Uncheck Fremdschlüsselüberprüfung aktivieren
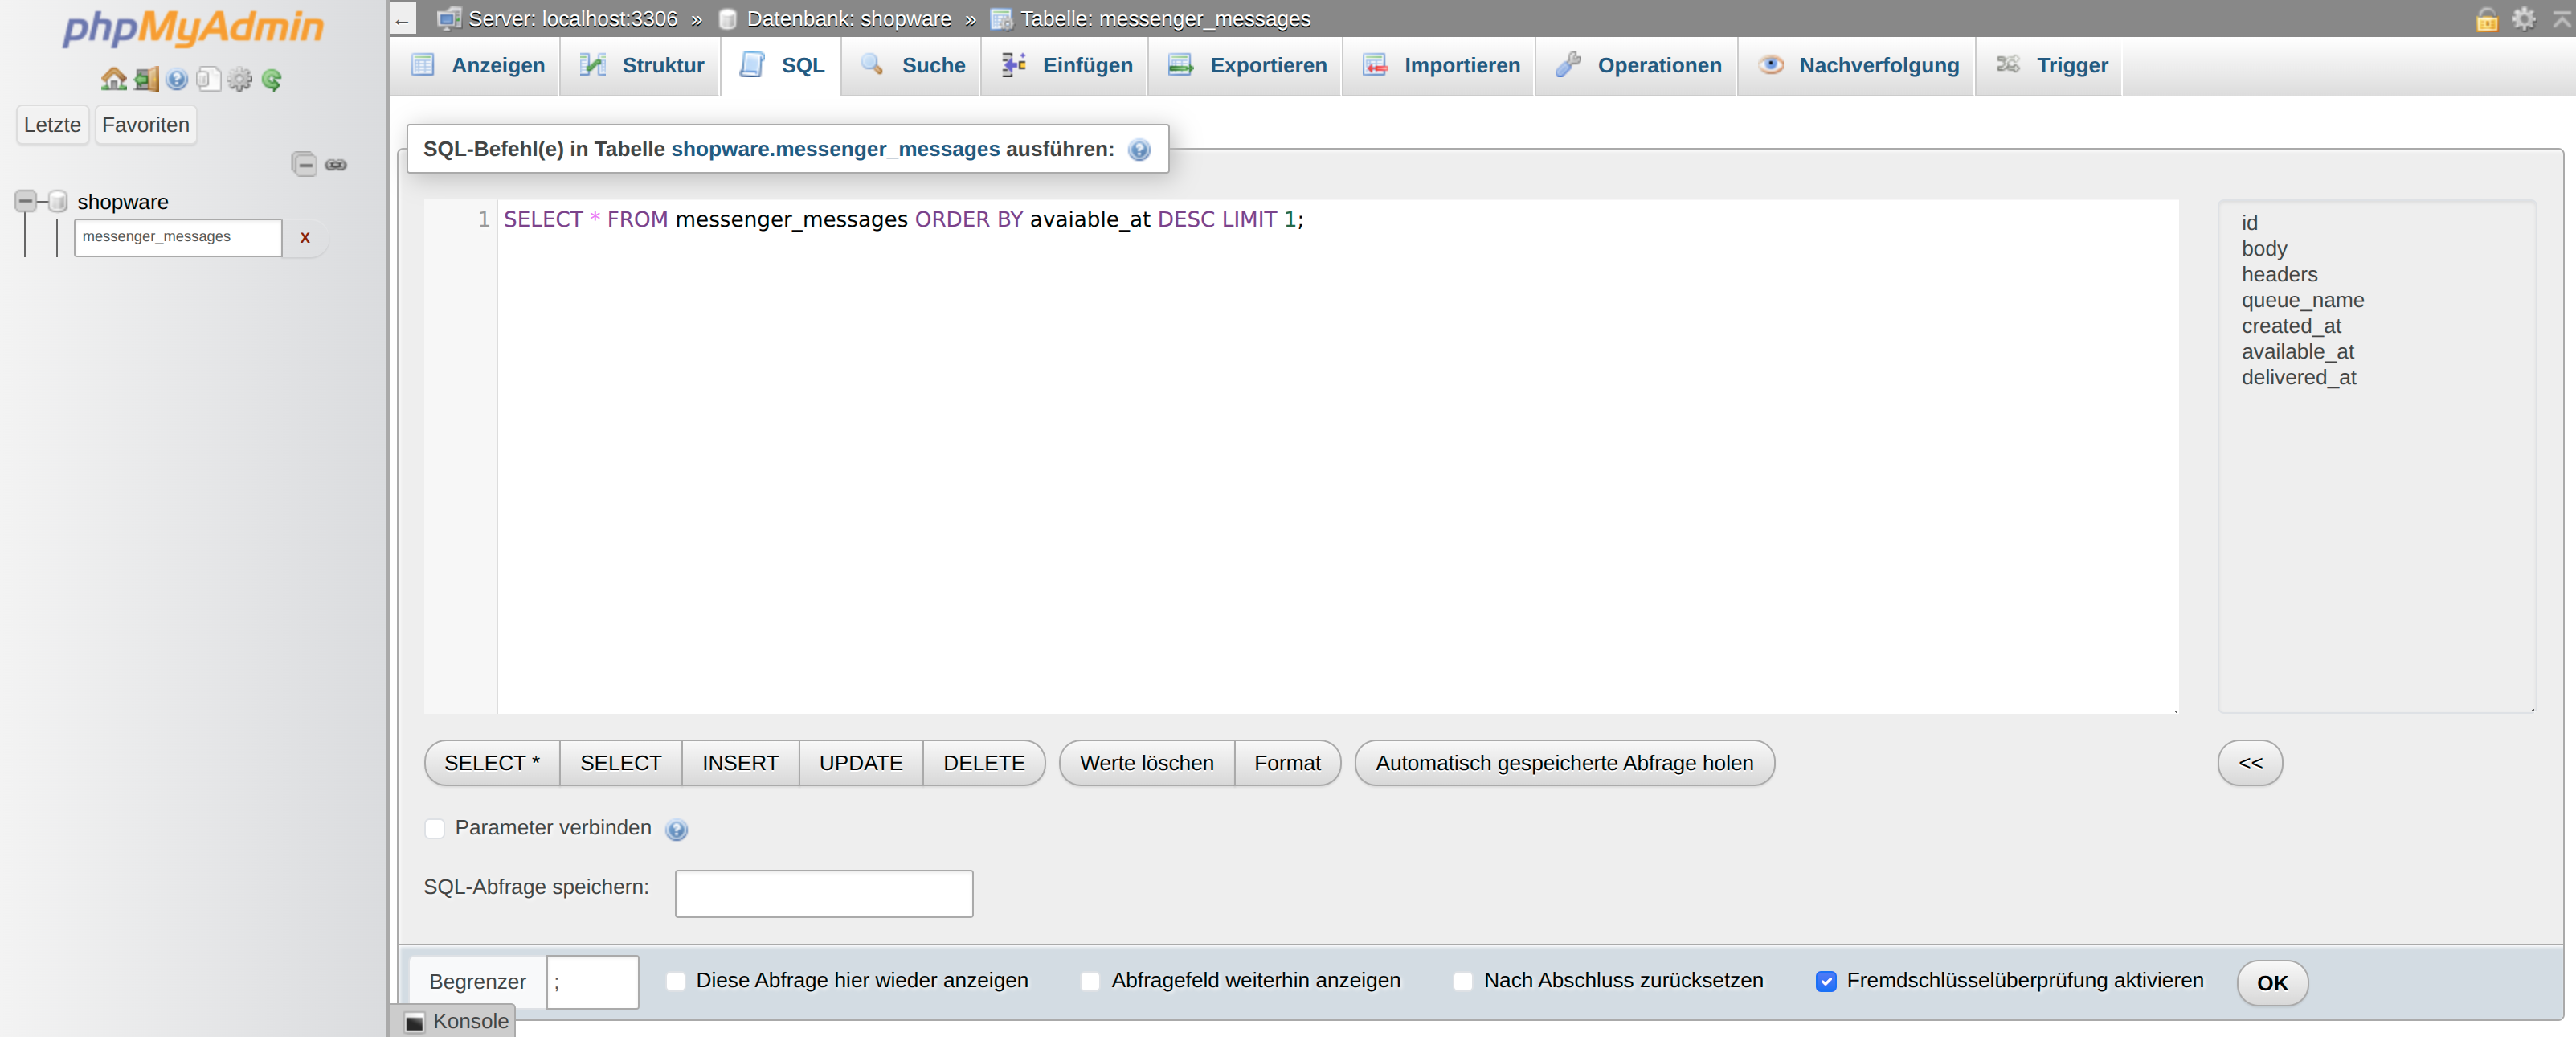The width and height of the screenshot is (2576, 1037). (x=1826, y=981)
